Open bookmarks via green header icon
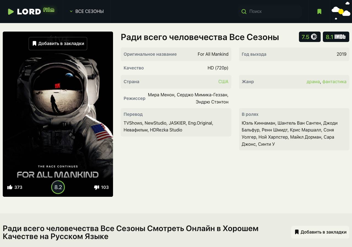This screenshot has width=352, height=247. [x=319, y=12]
